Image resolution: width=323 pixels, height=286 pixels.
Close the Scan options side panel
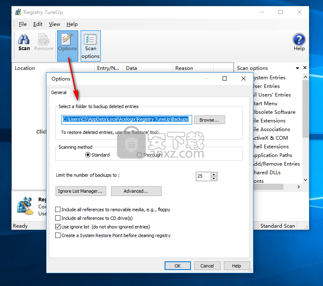tap(305, 68)
